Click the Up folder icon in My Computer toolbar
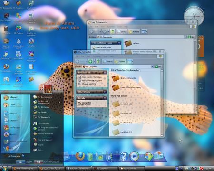The width and height of the screenshot is (214, 171). pyautogui.click(x=98, y=61)
